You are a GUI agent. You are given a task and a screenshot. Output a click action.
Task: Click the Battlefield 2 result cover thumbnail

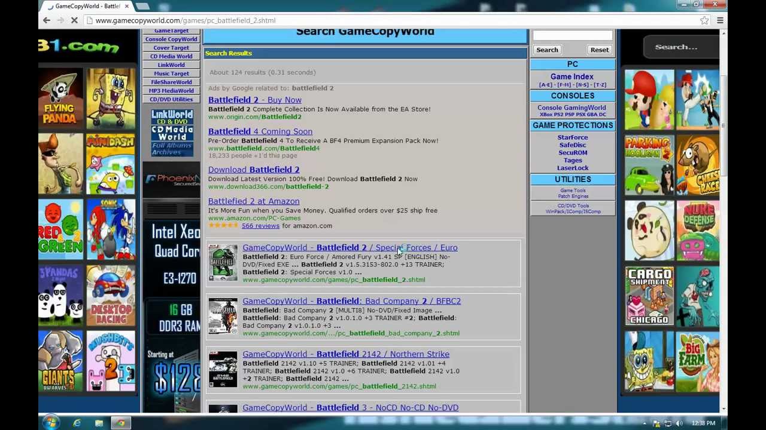pyautogui.click(x=223, y=263)
